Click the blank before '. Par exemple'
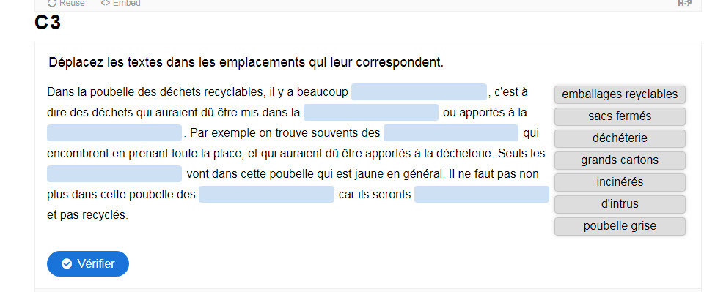Image resolution: width=715 pixels, height=292 pixels. 114,132
